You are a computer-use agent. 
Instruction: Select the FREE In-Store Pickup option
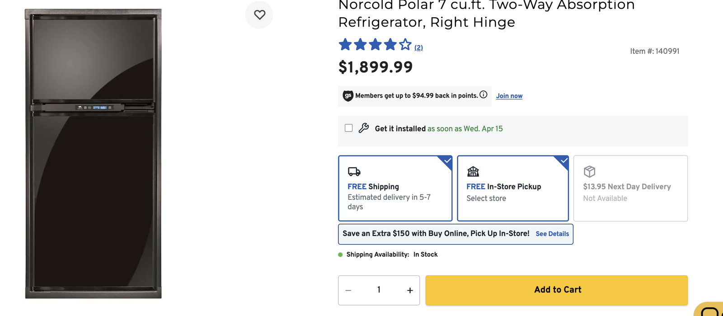(x=512, y=189)
